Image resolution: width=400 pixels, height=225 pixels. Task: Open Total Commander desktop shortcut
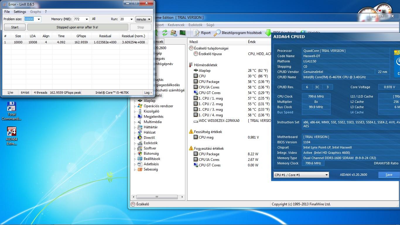(x=11, y=111)
